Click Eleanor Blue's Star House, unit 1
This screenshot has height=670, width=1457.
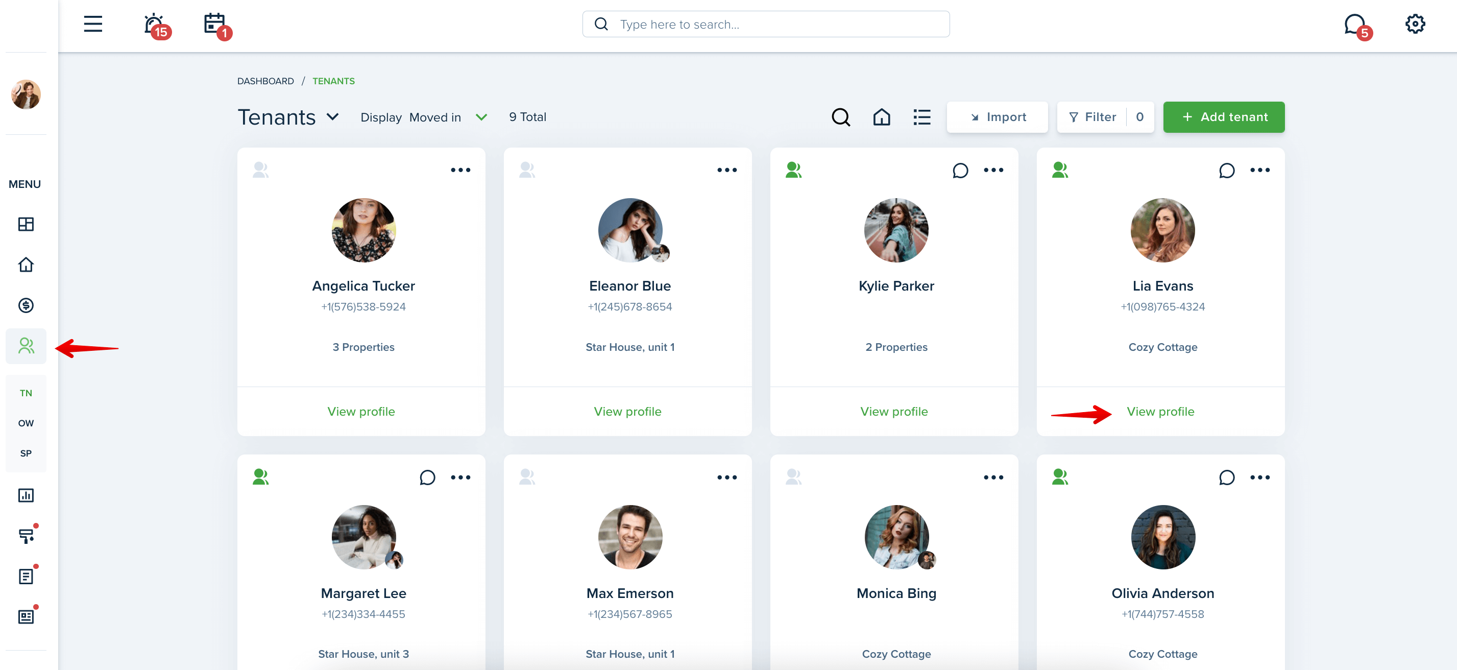tap(630, 347)
